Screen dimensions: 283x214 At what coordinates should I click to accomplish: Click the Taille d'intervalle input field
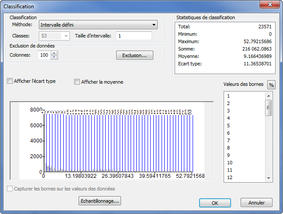134,36
